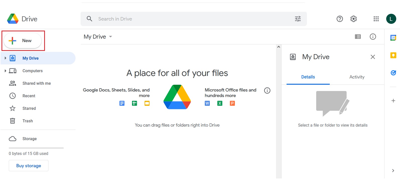Hide side panel chevron arrow
Viewport: 400px width, 182px height.
393,171
